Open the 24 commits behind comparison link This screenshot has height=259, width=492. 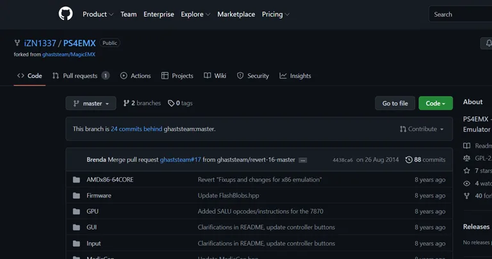[136, 129]
